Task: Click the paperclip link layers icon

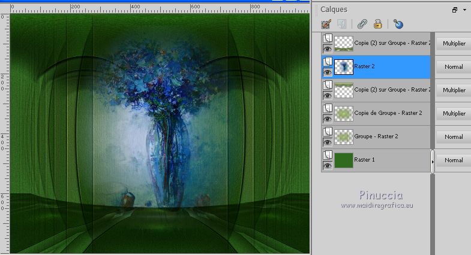Action: click(362, 24)
